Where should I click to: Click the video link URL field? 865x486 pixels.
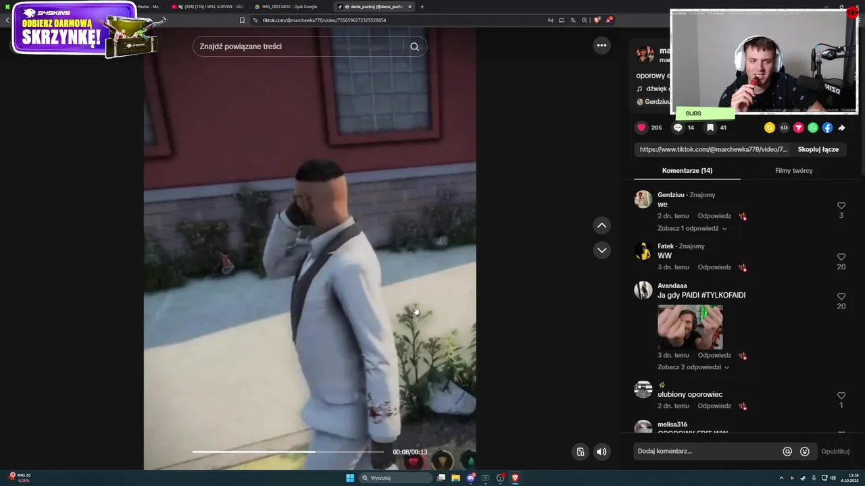point(713,149)
